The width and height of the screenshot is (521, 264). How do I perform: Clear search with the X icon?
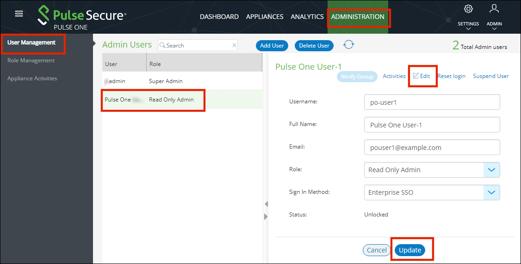click(234, 45)
